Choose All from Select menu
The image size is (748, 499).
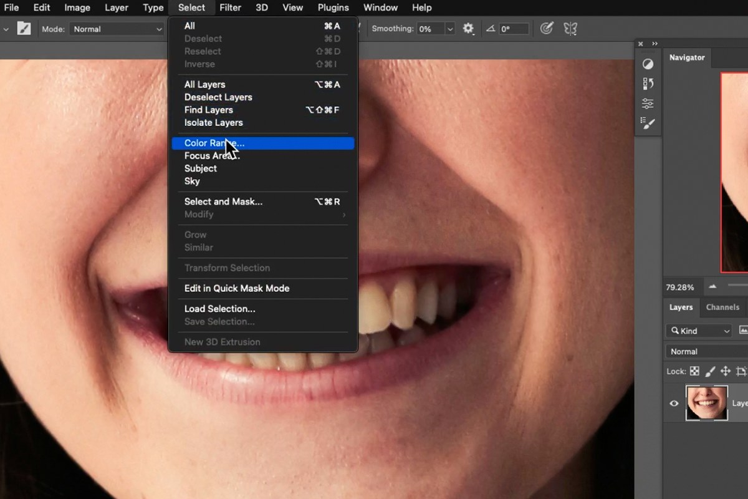point(262,26)
